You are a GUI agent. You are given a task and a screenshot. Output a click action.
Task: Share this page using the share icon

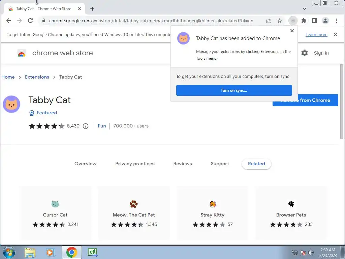click(x=269, y=21)
